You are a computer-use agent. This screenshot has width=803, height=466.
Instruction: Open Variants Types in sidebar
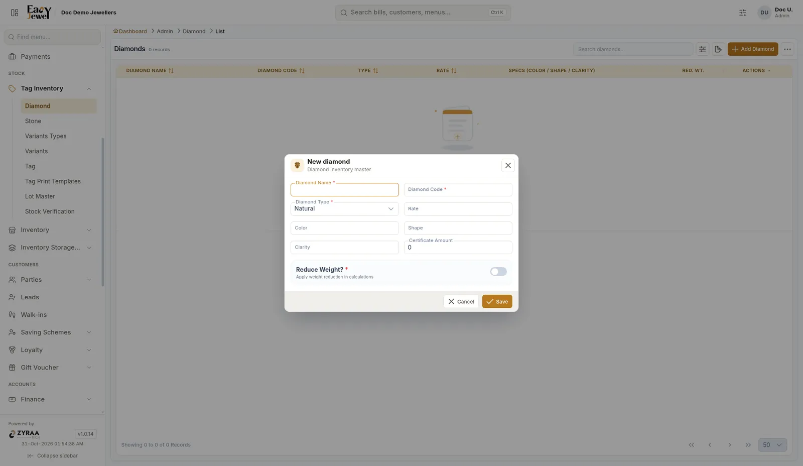pos(58,136)
